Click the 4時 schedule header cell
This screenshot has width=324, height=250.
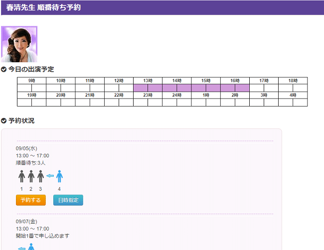(x=293, y=95)
